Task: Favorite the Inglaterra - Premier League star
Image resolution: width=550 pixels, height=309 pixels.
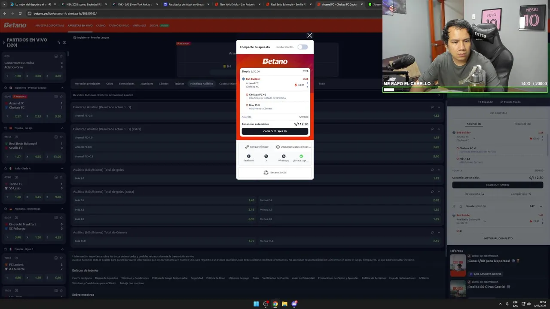Action: pyautogui.click(x=5, y=88)
